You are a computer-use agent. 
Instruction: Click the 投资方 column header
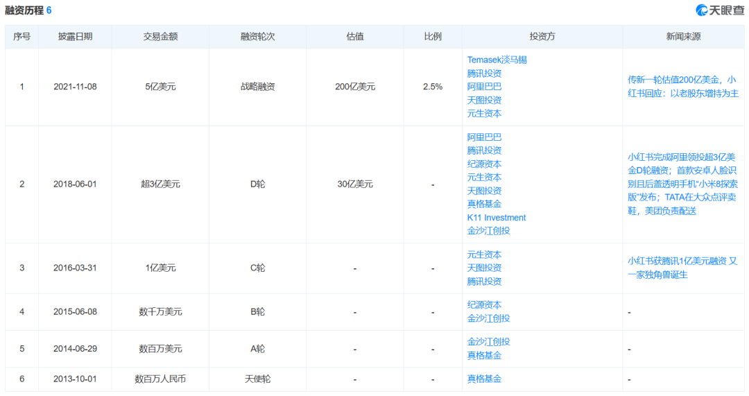tap(542, 37)
